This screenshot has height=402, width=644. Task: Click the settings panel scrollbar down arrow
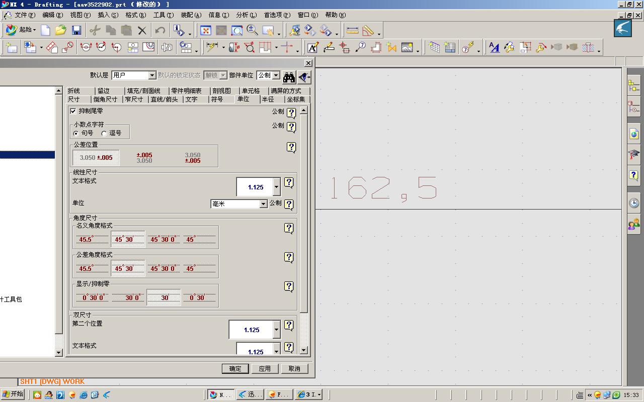pyautogui.click(x=303, y=350)
